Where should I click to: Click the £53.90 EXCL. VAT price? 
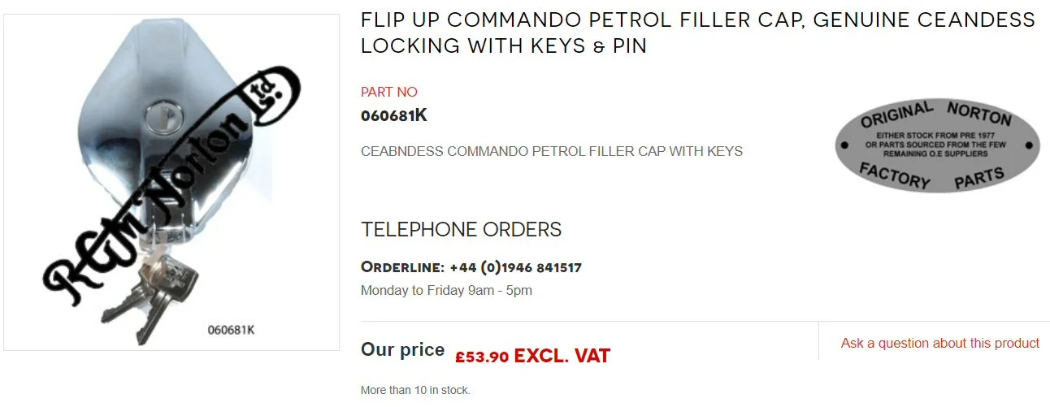click(532, 356)
